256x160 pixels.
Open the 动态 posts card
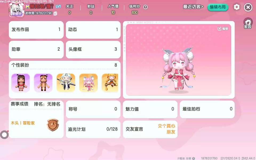click(x=93, y=30)
